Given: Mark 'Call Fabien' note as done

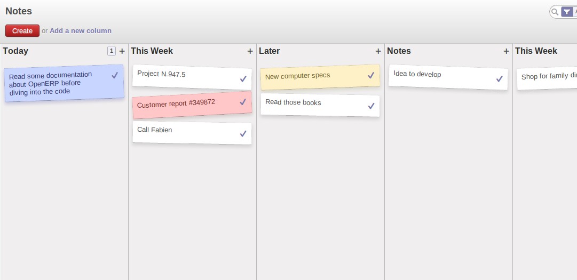Looking at the screenshot, I should tap(243, 133).
